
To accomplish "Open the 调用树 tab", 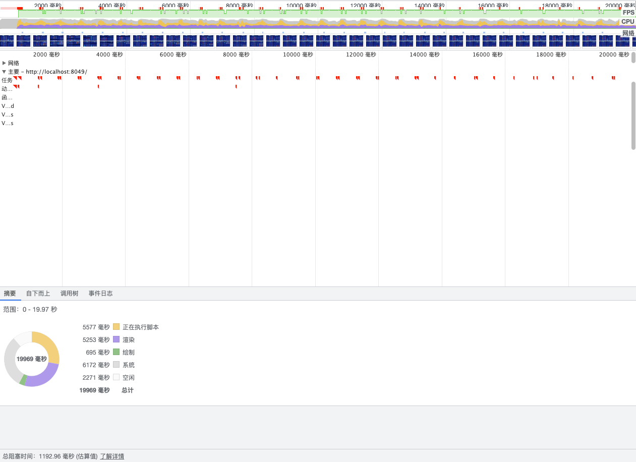I will tap(70, 293).
